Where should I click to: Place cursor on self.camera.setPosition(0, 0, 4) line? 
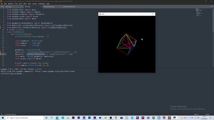32,65
